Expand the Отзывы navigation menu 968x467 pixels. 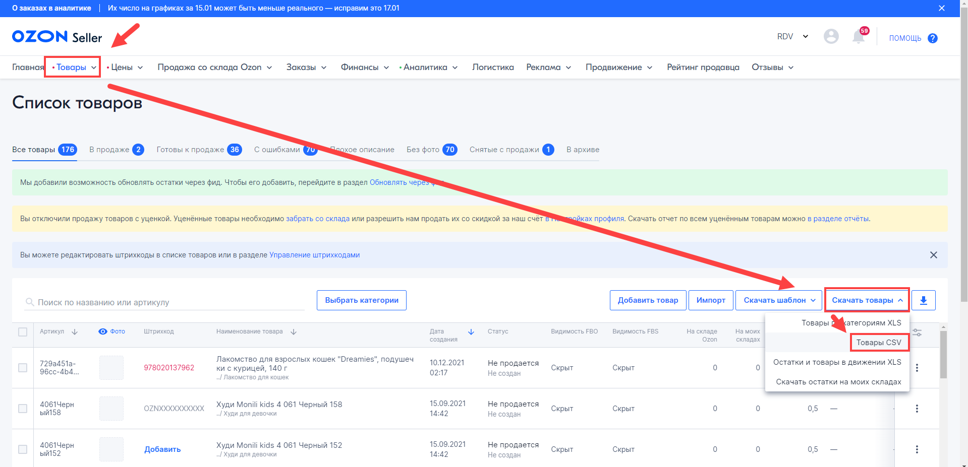(x=773, y=68)
